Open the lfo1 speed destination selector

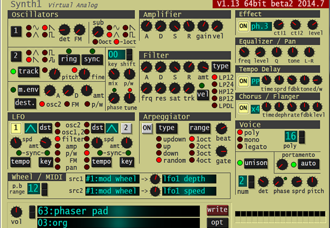(x=189, y=191)
